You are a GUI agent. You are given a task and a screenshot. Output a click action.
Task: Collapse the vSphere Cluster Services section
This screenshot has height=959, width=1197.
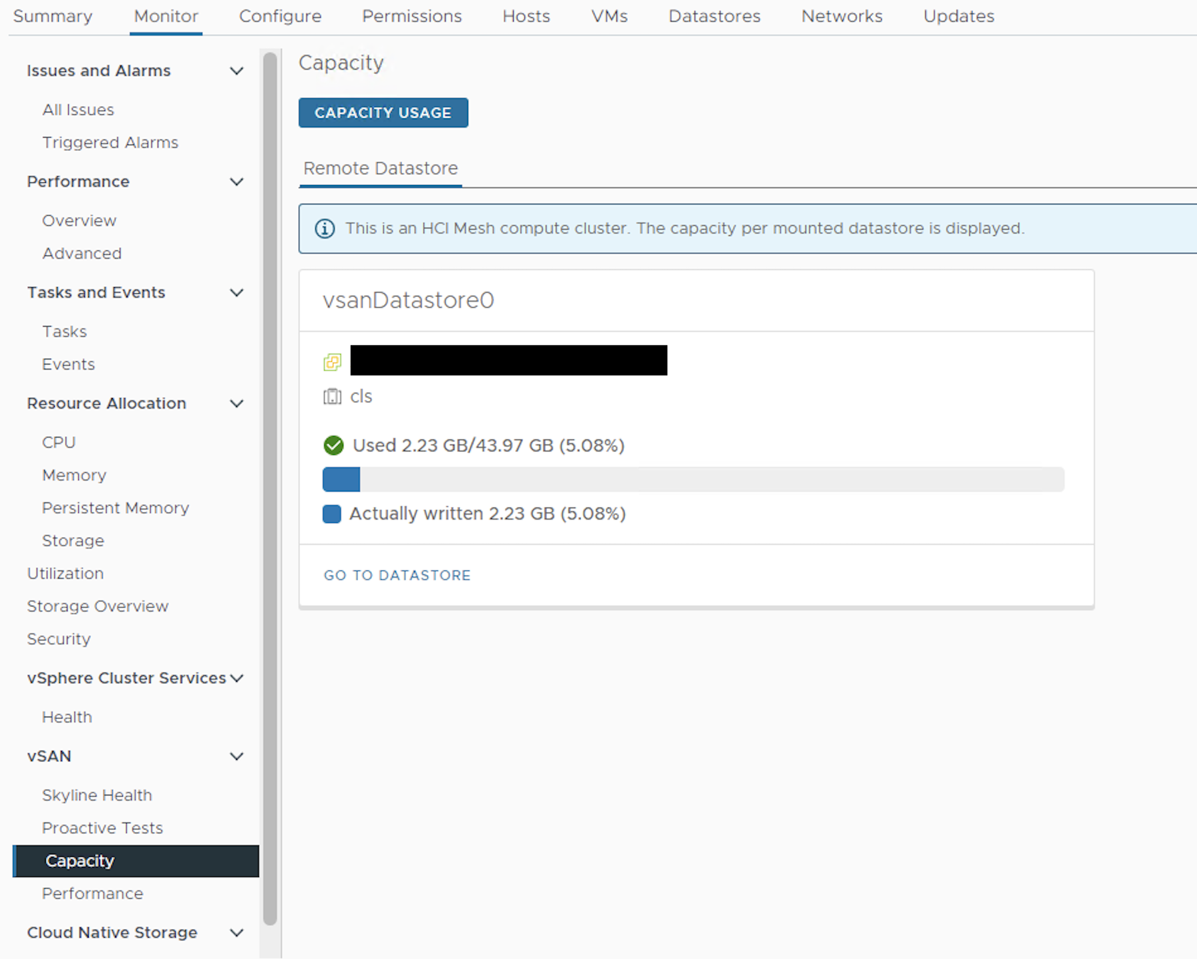click(236, 679)
